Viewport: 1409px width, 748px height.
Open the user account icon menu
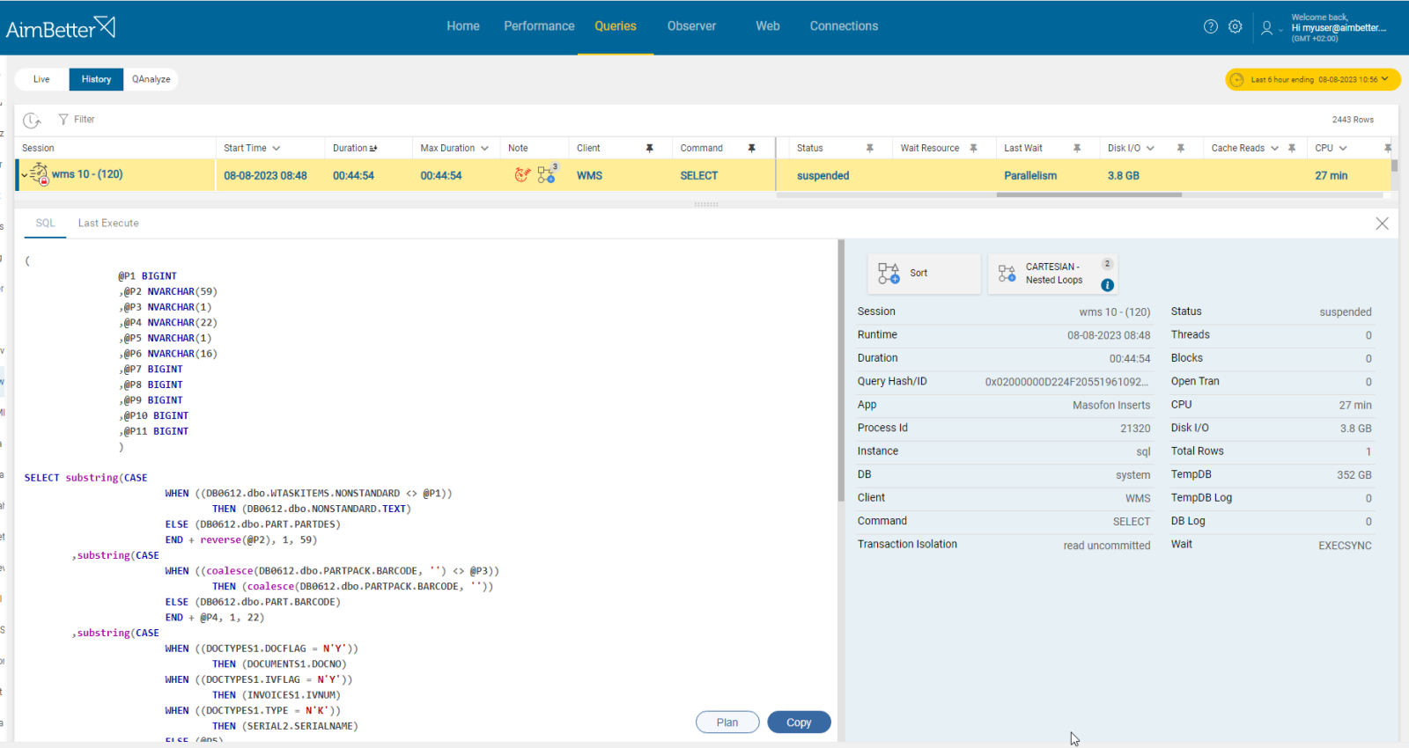pos(1266,28)
